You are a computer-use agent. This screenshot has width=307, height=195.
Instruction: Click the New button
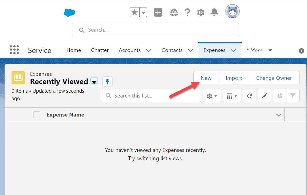point(206,78)
